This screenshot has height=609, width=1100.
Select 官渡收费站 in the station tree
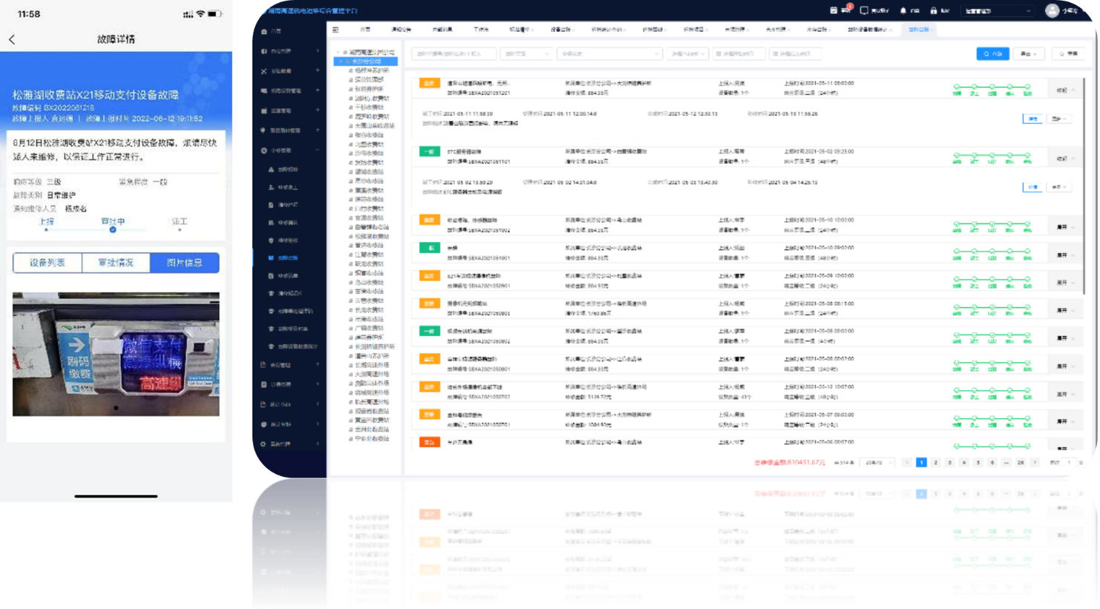[370, 218]
